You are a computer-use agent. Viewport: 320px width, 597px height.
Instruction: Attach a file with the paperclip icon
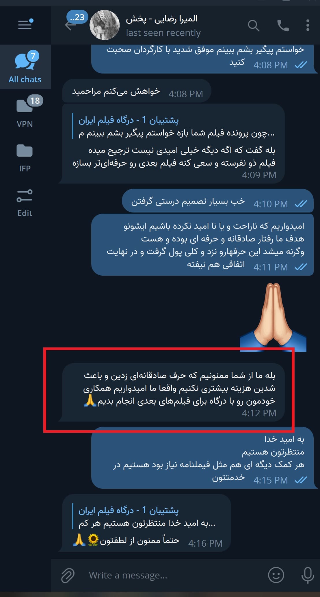[68, 575]
